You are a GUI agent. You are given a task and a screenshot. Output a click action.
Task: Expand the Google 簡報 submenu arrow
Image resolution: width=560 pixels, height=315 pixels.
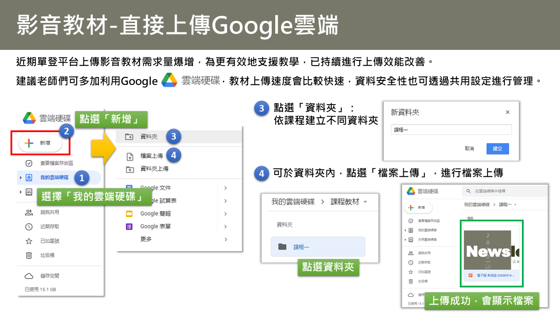(x=226, y=214)
